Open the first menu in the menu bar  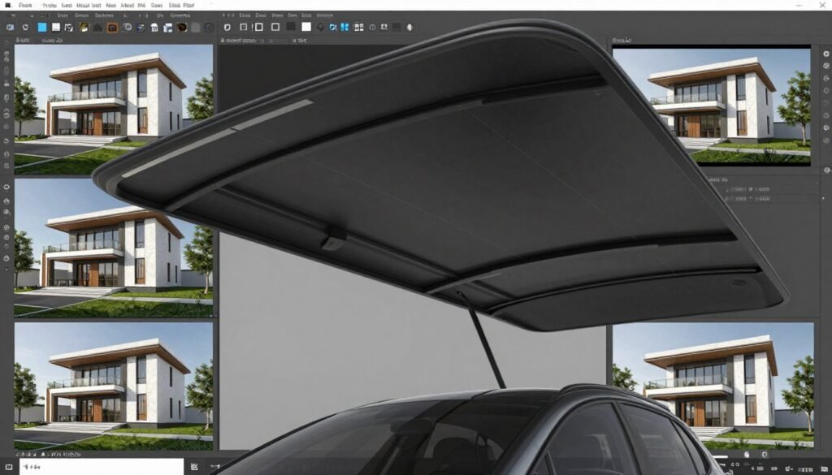(x=26, y=5)
